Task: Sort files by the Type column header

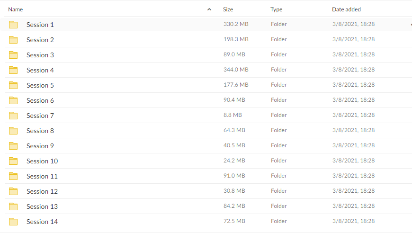Action: (277, 9)
